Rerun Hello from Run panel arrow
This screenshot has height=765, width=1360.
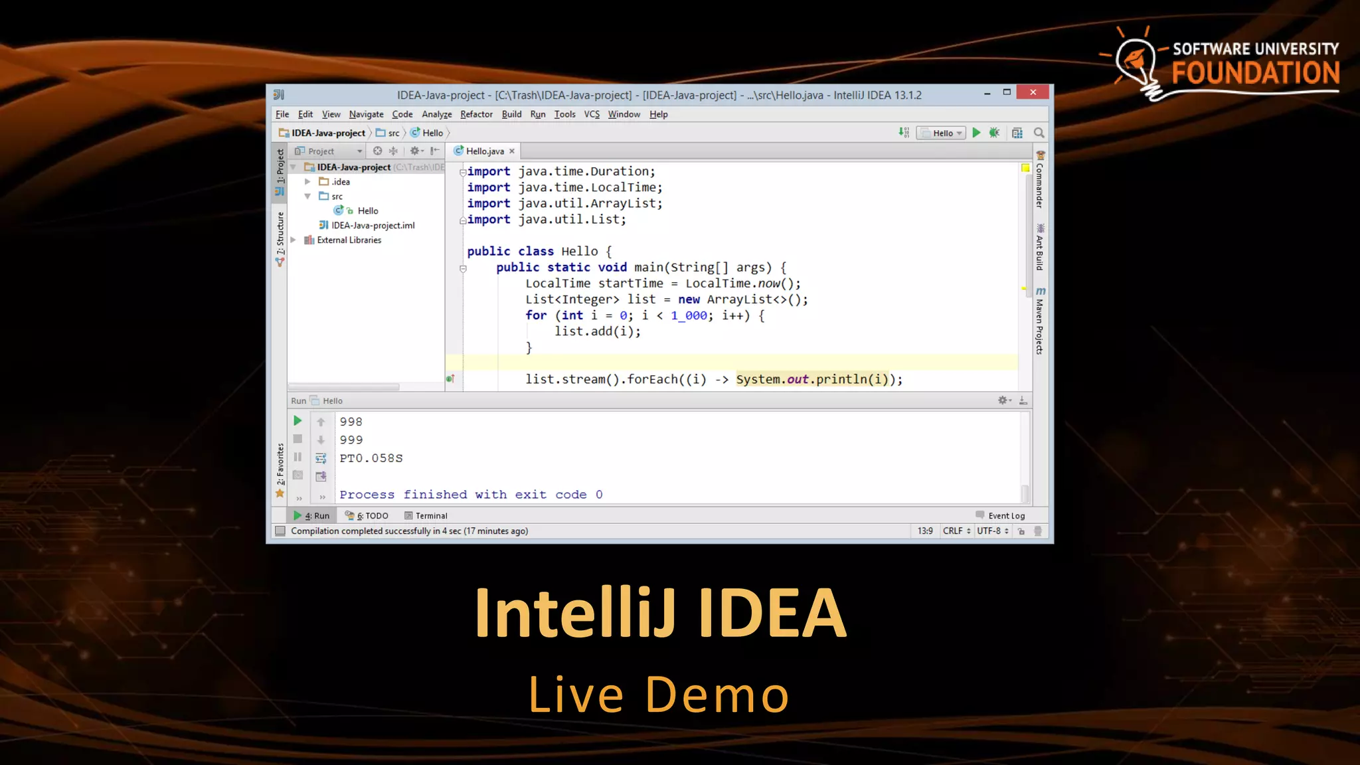(297, 421)
